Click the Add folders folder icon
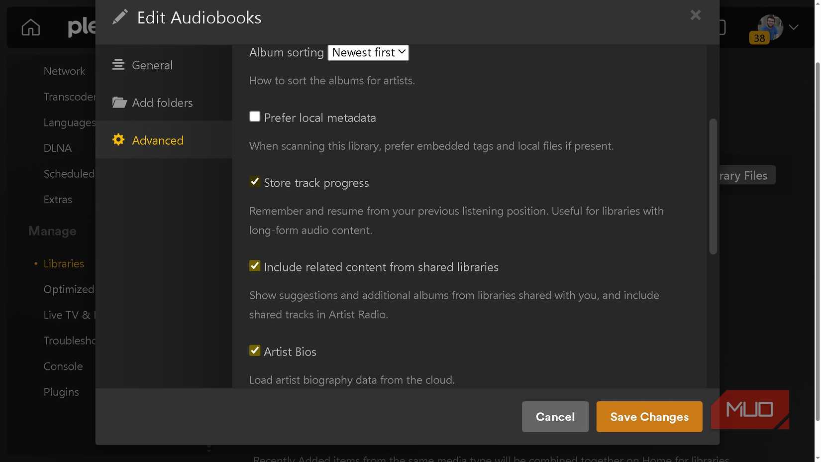This screenshot has width=821, height=462. (x=119, y=103)
